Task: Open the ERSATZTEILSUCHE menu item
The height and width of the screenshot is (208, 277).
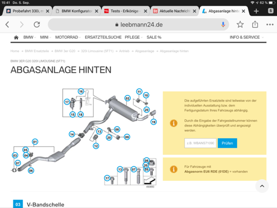Action: [103, 37]
